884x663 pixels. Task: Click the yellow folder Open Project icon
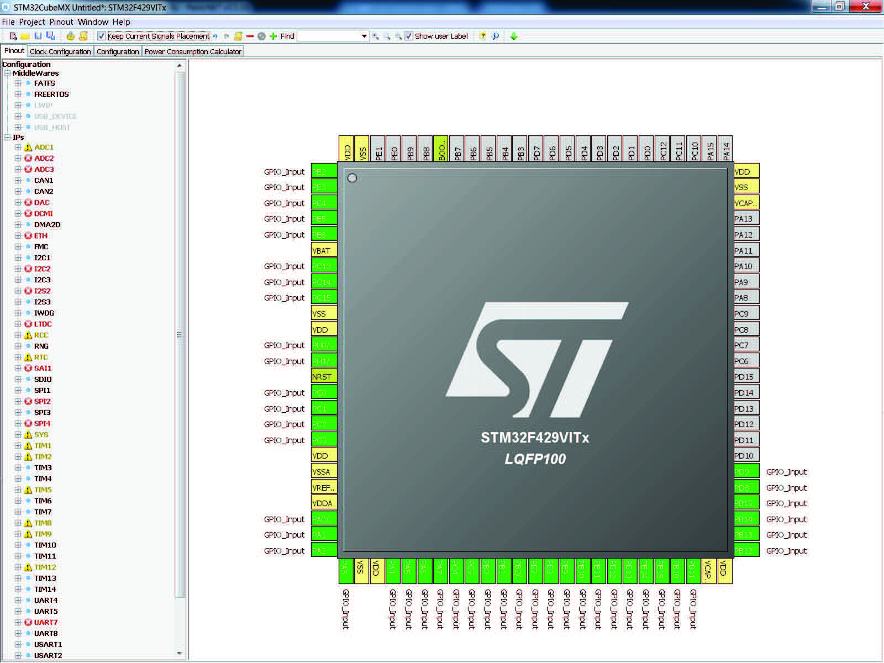point(25,36)
